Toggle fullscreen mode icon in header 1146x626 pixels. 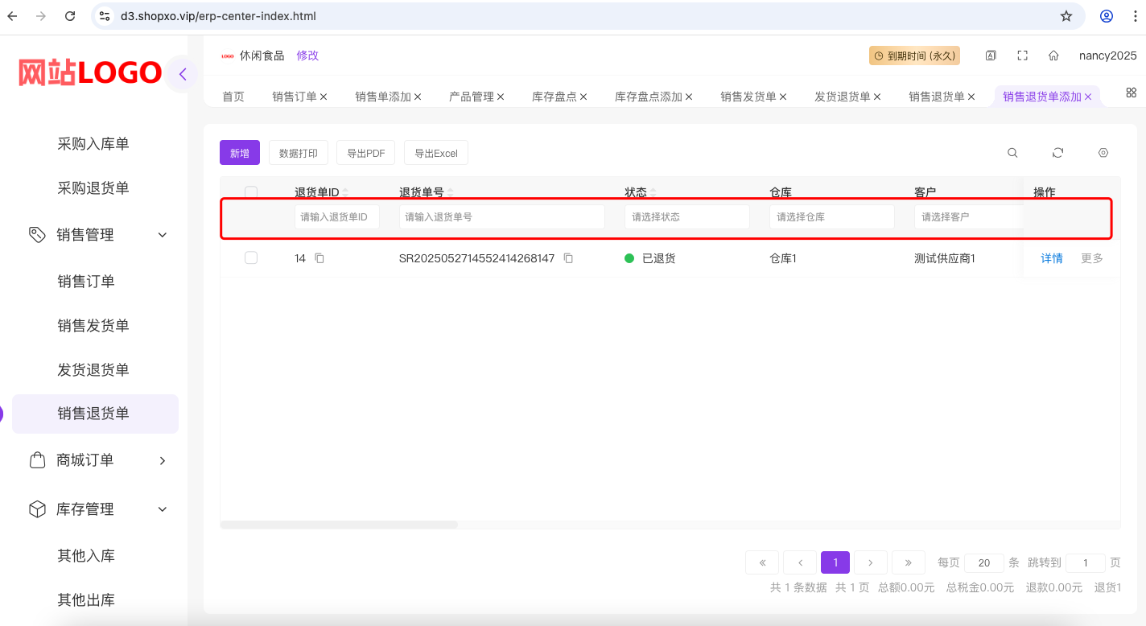[1022, 56]
